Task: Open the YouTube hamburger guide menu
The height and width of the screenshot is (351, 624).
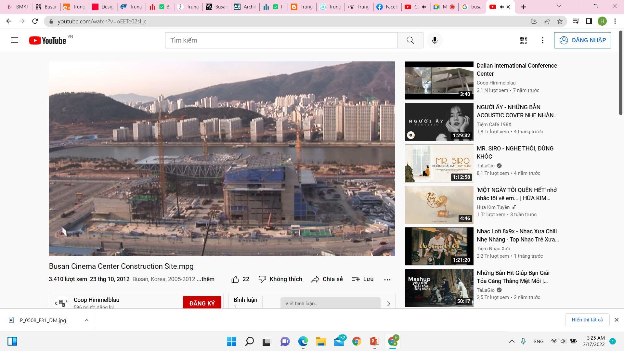Action: (15, 40)
